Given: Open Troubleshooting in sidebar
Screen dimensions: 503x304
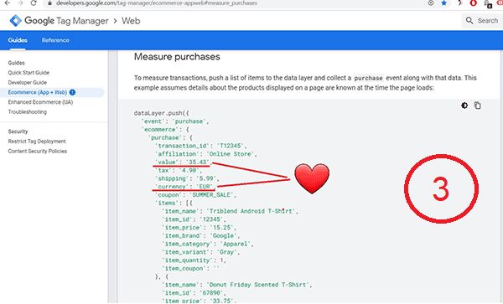Looking at the screenshot, I should pos(28,112).
